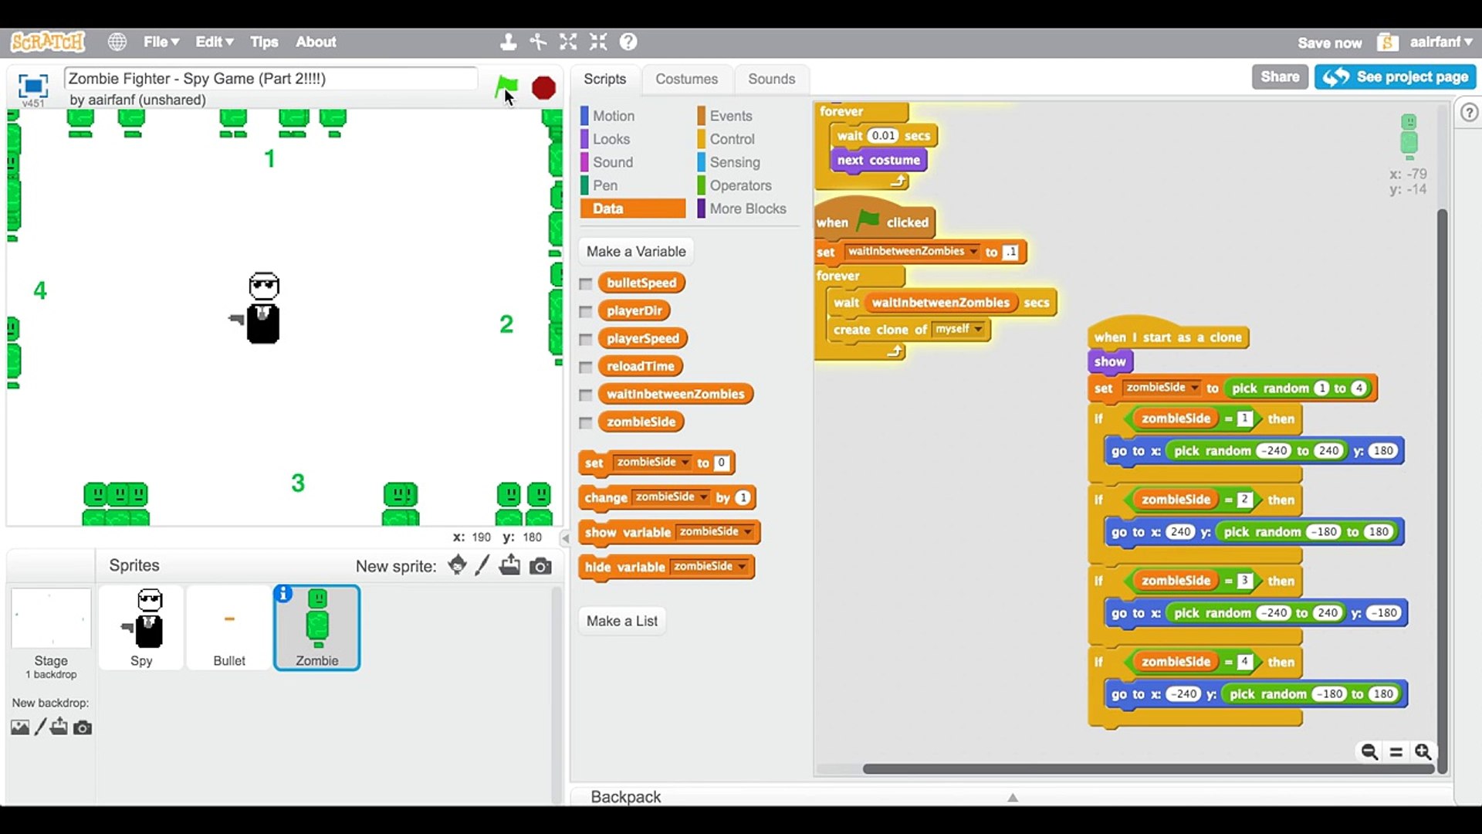Switch to the Costumes tab
Image resolution: width=1482 pixels, height=834 pixels.
(x=686, y=79)
